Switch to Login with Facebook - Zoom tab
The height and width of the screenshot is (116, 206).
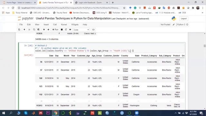pyautogui.click(x=90, y=3)
